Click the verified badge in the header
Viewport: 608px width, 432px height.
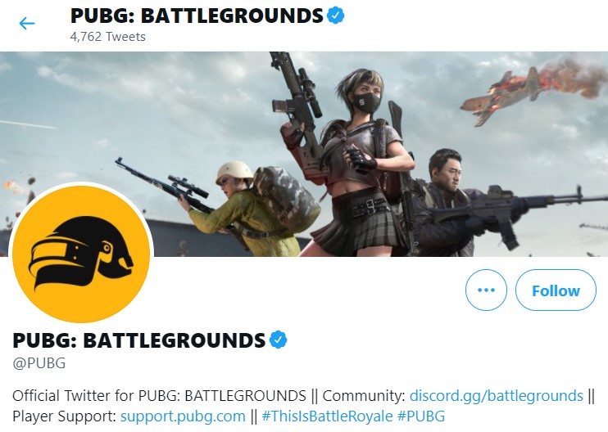coord(335,16)
